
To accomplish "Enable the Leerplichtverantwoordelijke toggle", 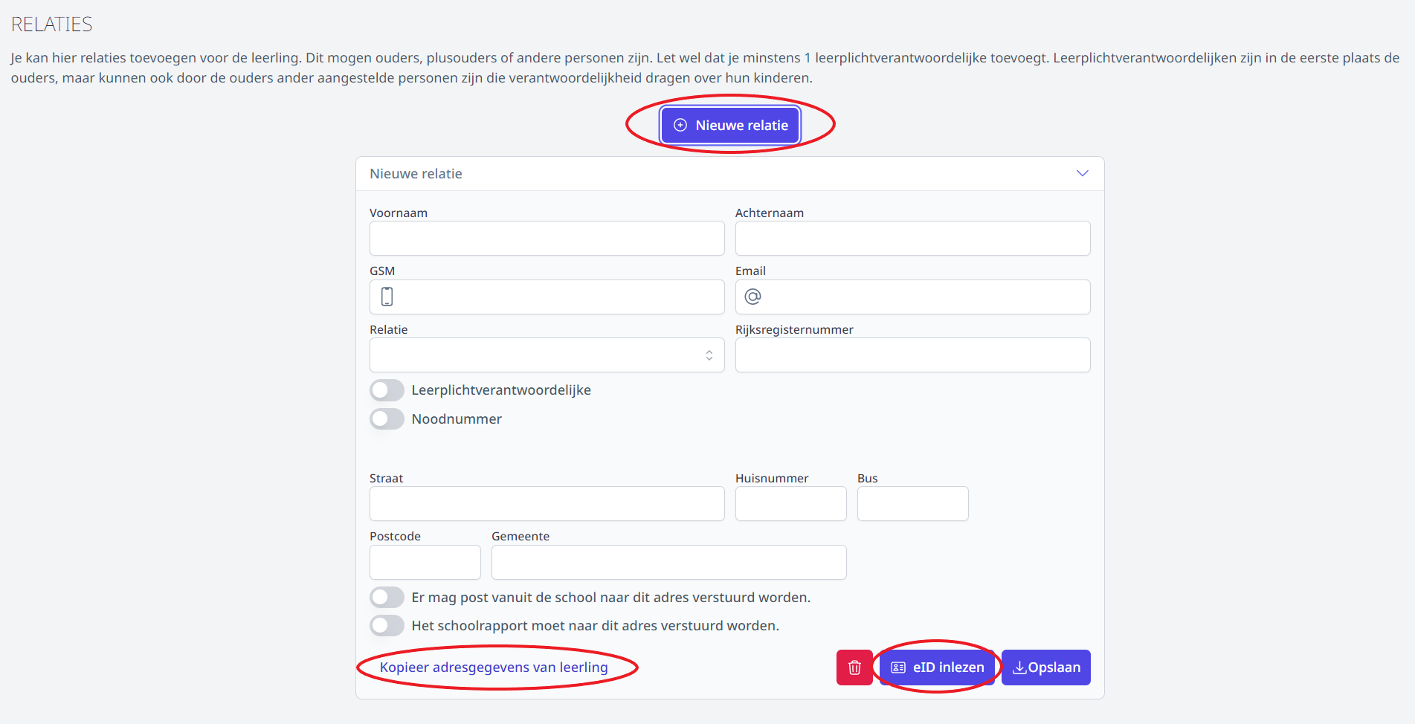I will pos(387,390).
